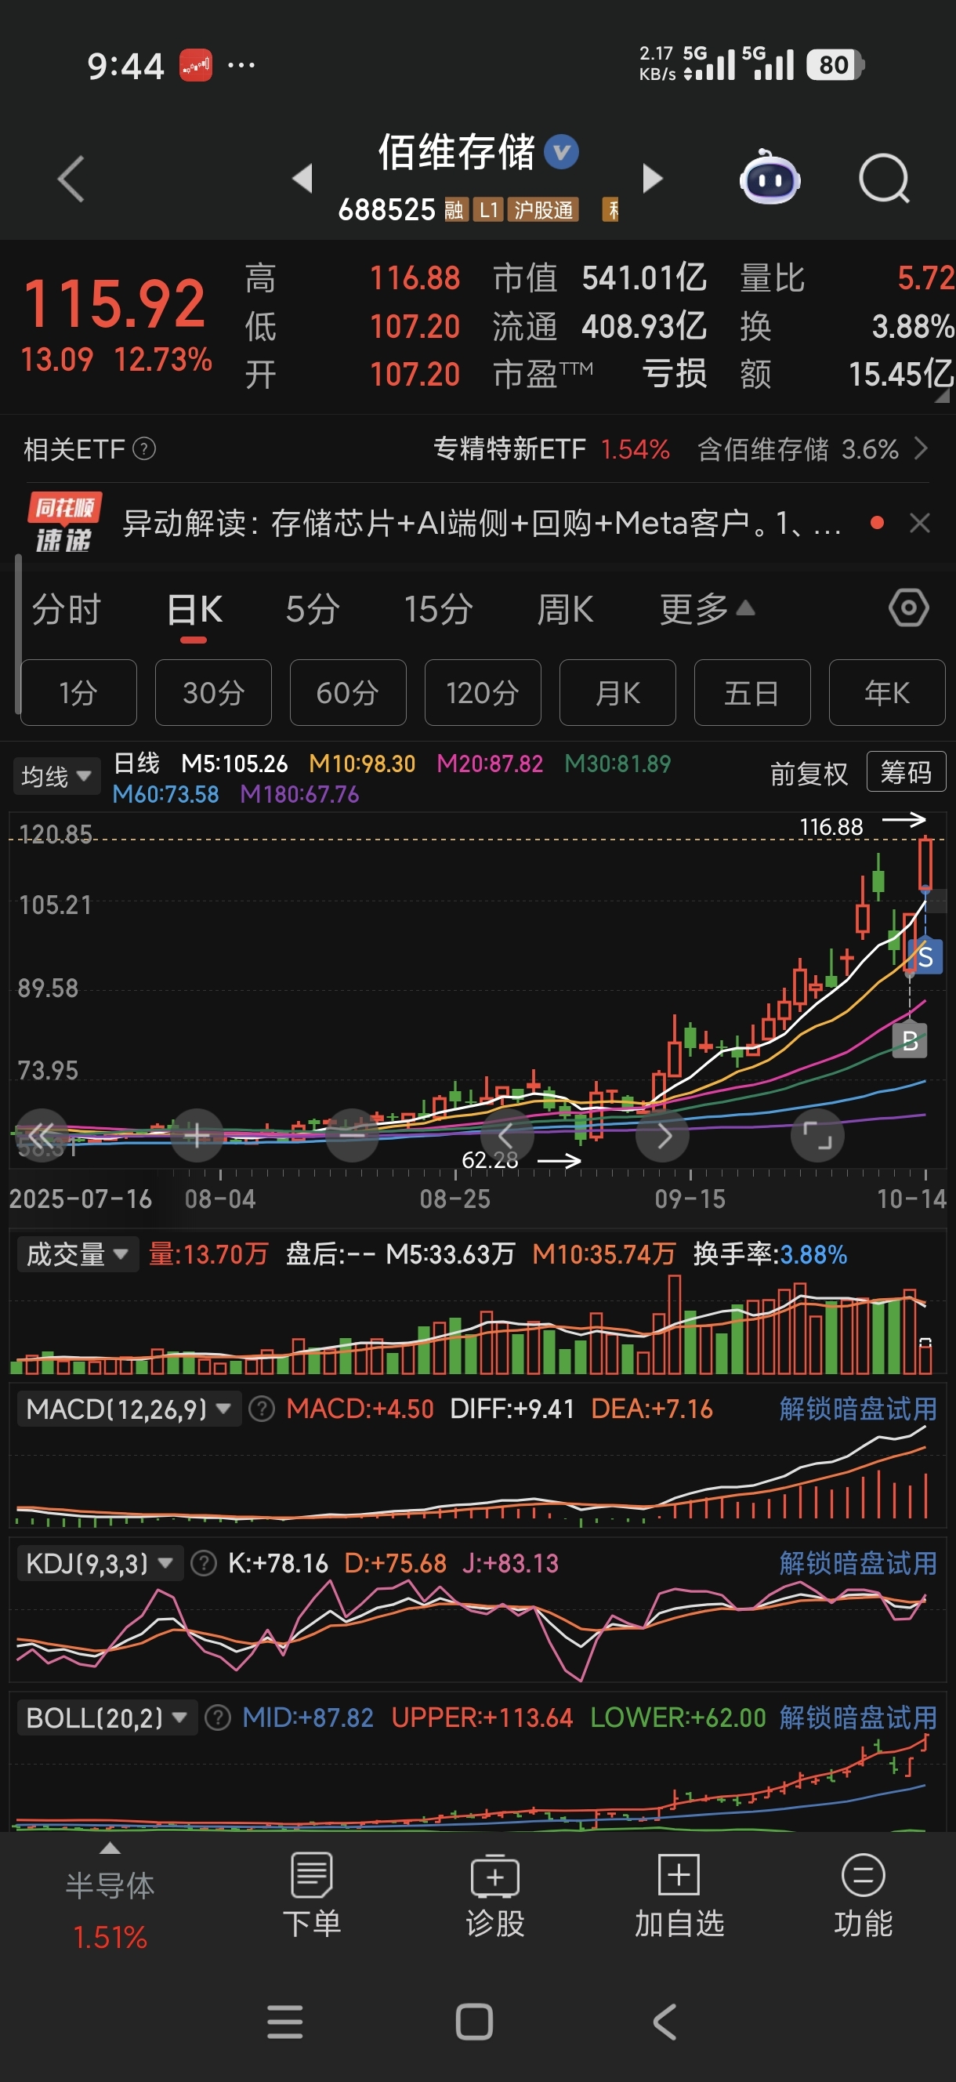Tap the B buy marker on chart
This screenshot has width=956, height=2082.
tap(909, 1041)
